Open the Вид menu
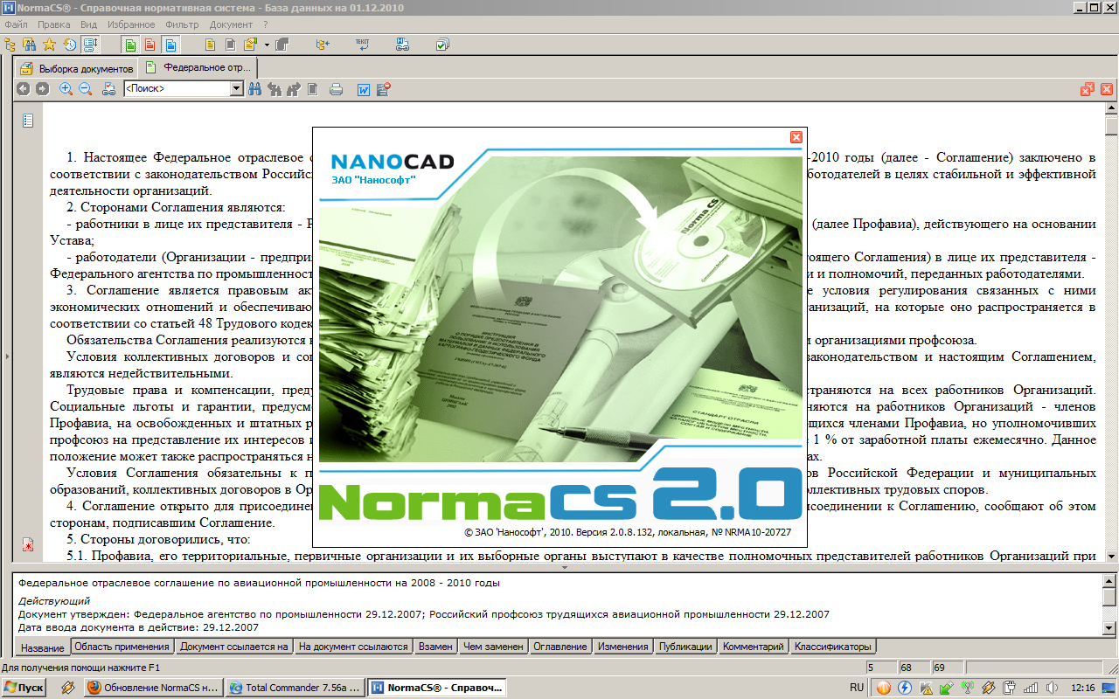Viewport: 1119px width, 699px height. [x=88, y=24]
